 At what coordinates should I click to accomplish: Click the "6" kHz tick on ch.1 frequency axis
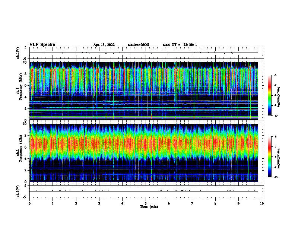[26, 85]
